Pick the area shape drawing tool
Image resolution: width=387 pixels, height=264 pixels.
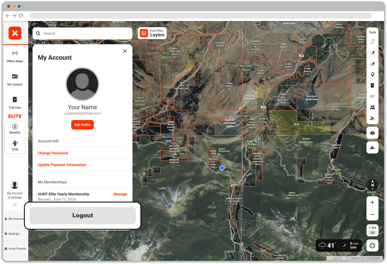tap(372, 64)
